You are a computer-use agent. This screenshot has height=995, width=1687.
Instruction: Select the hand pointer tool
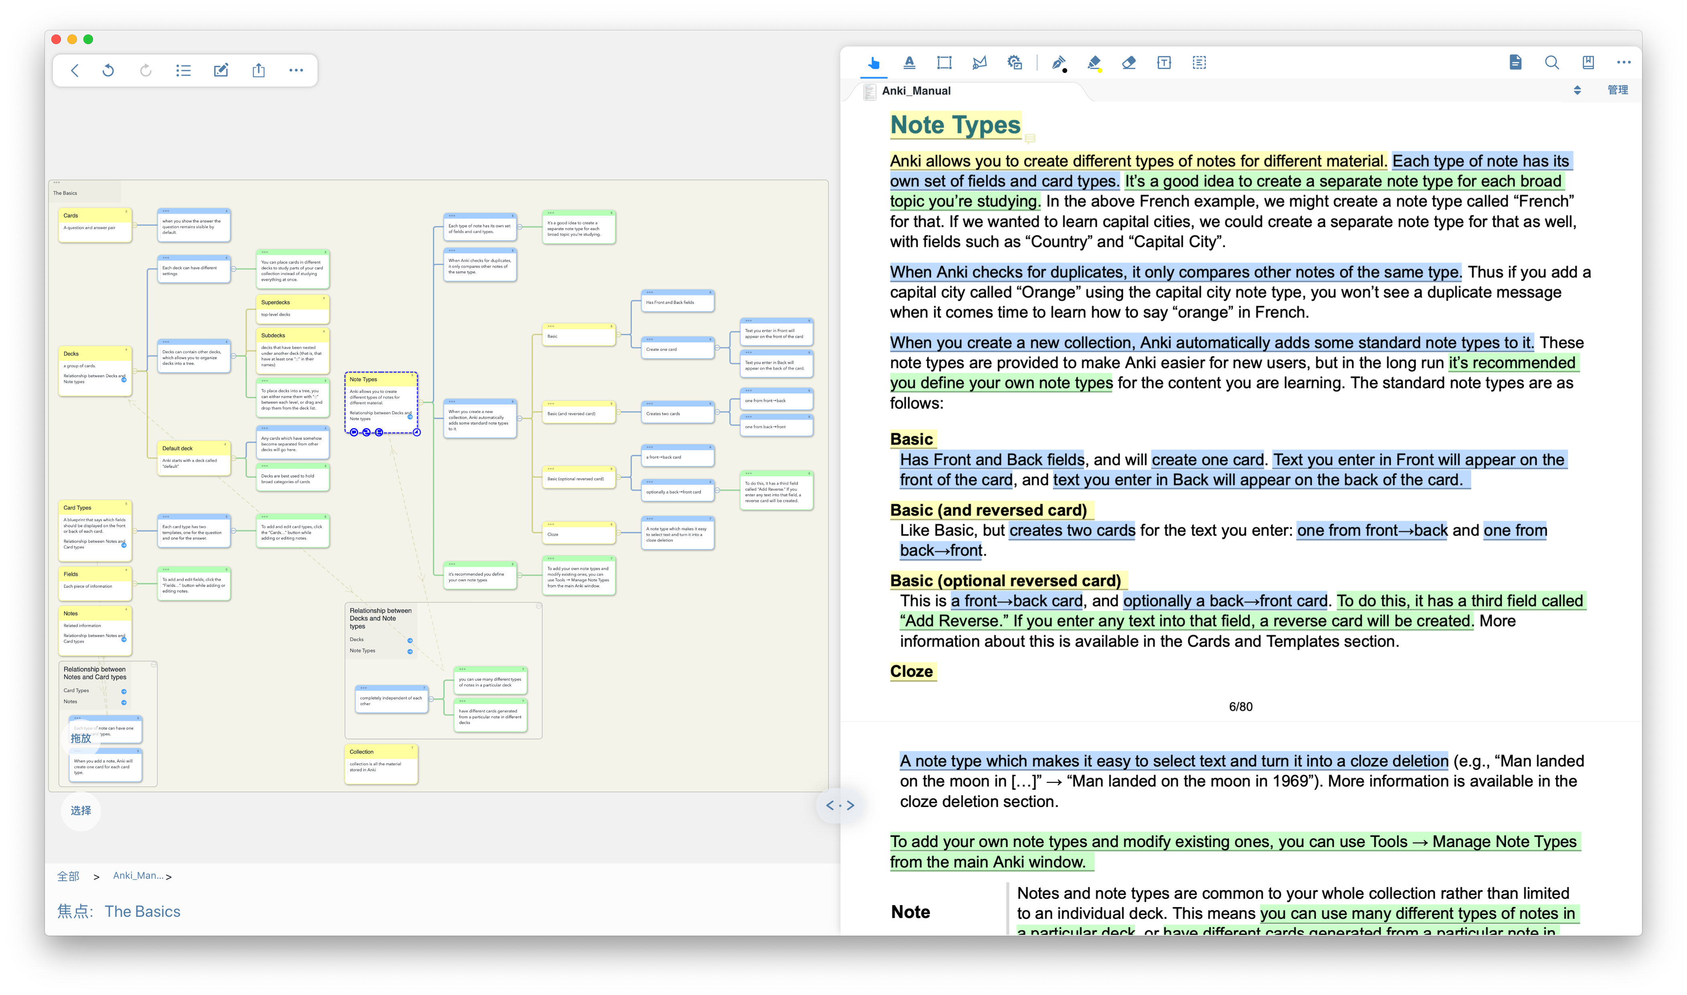point(873,63)
